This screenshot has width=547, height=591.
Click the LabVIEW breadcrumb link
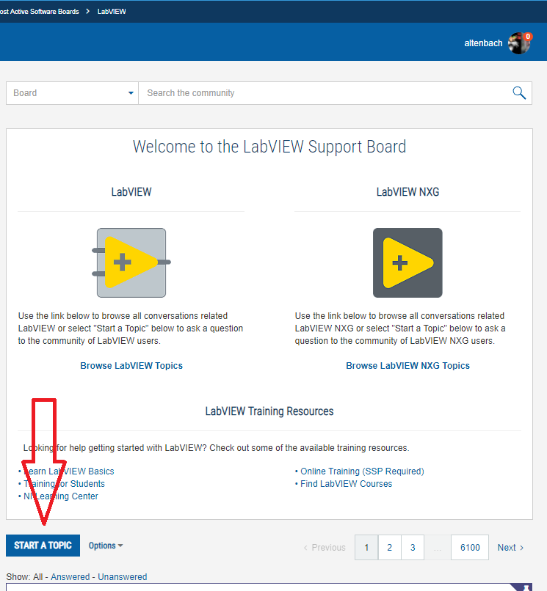112,11
